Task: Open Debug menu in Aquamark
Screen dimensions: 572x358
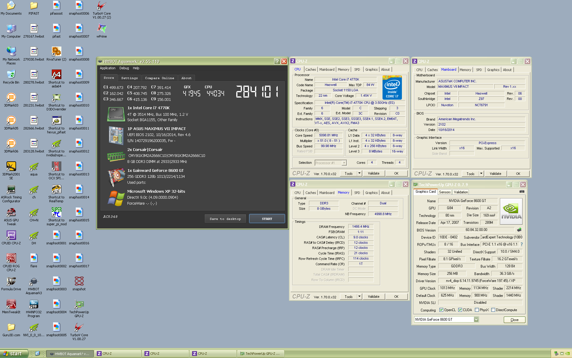Action: (124, 68)
